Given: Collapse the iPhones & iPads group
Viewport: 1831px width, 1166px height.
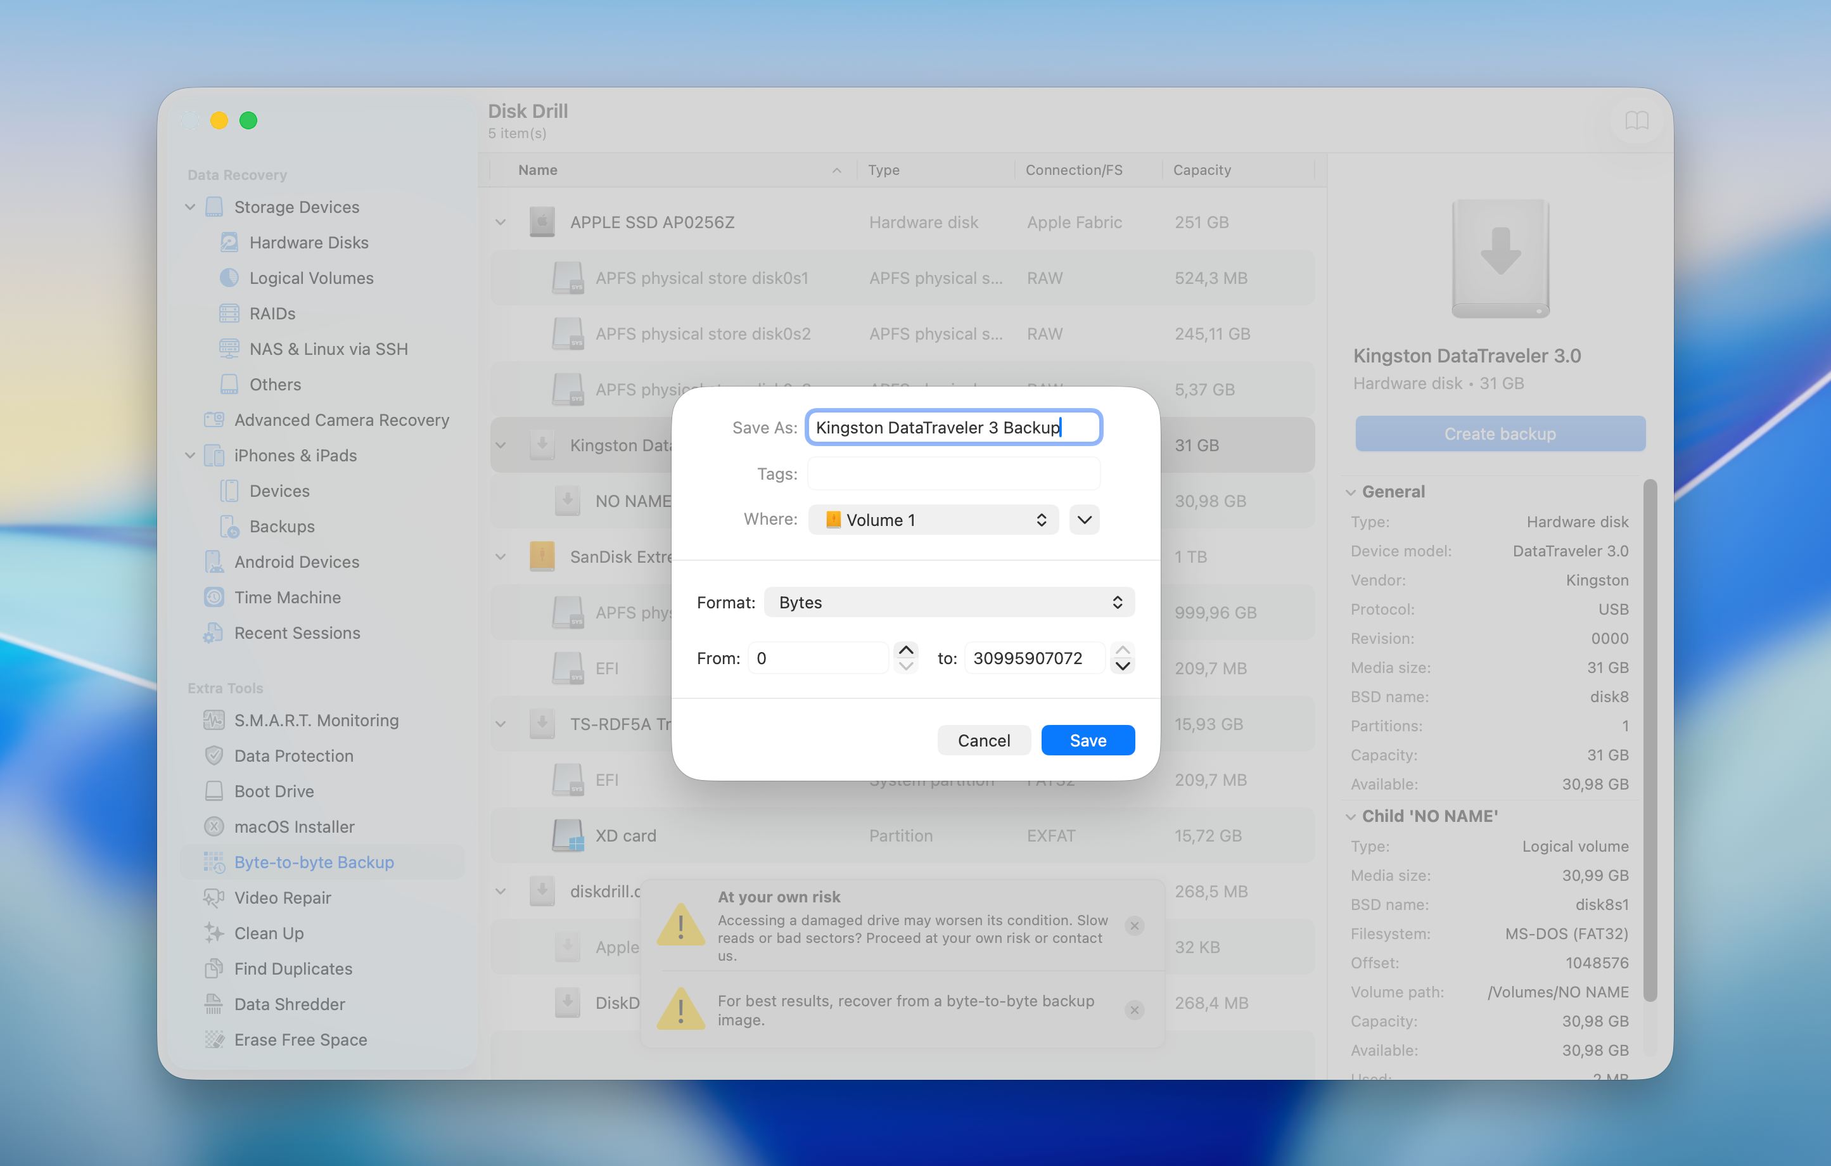Looking at the screenshot, I should click(x=190, y=455).
